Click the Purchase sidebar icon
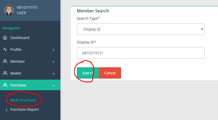 [5, 85]
